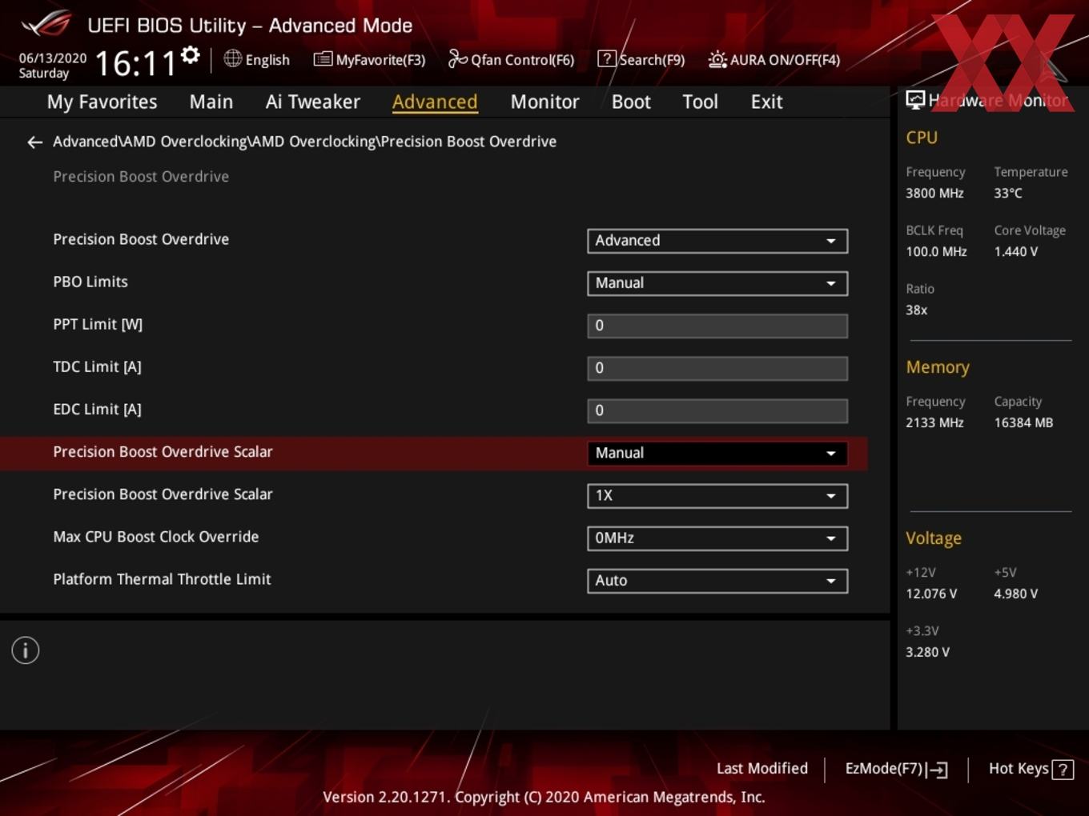Click the 2133 MHz memory frequency value
This screenshot has width=1089, height=816.
934,422
